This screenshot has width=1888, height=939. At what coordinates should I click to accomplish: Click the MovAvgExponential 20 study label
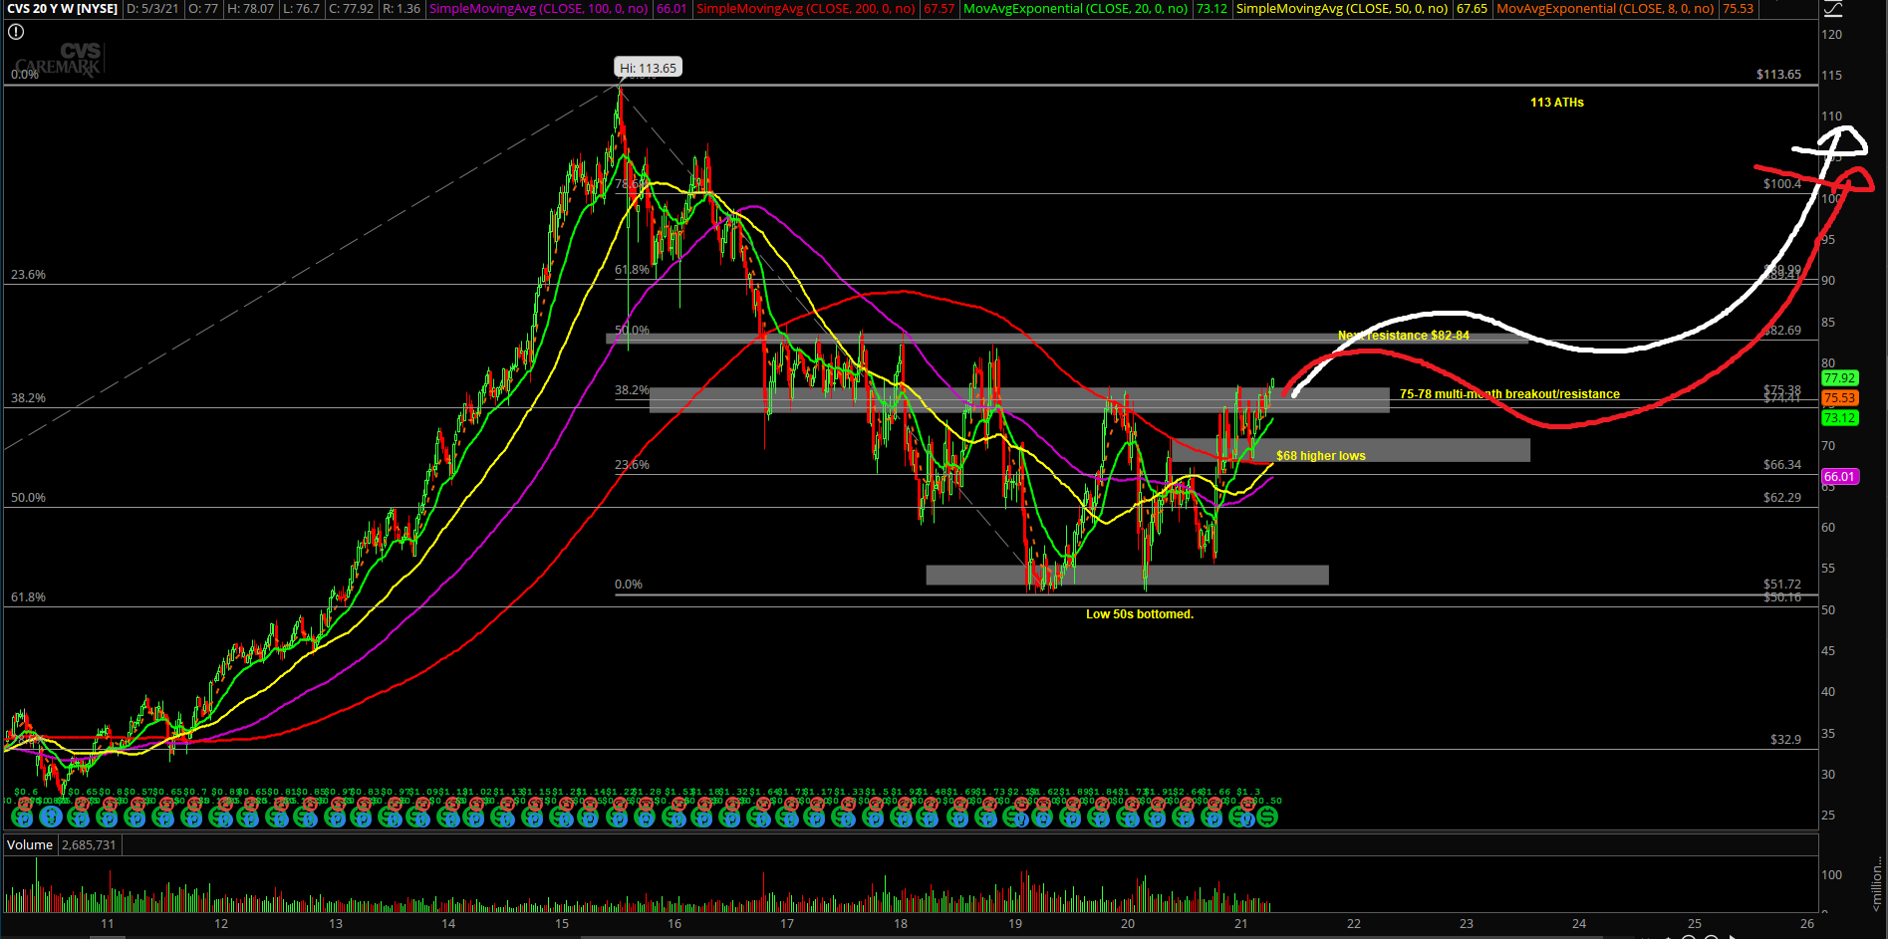click(x=1076, y=9)
